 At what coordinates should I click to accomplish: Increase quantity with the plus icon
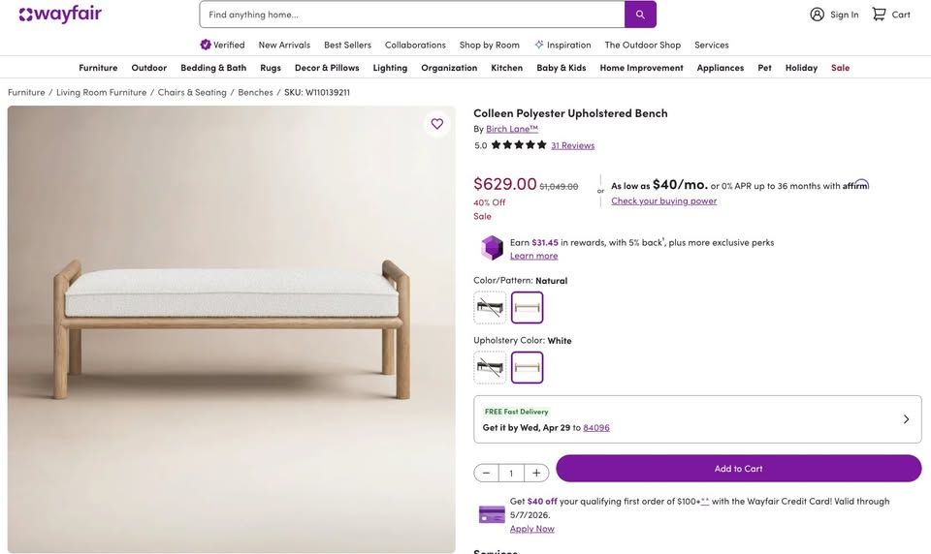tap(536, 473)
